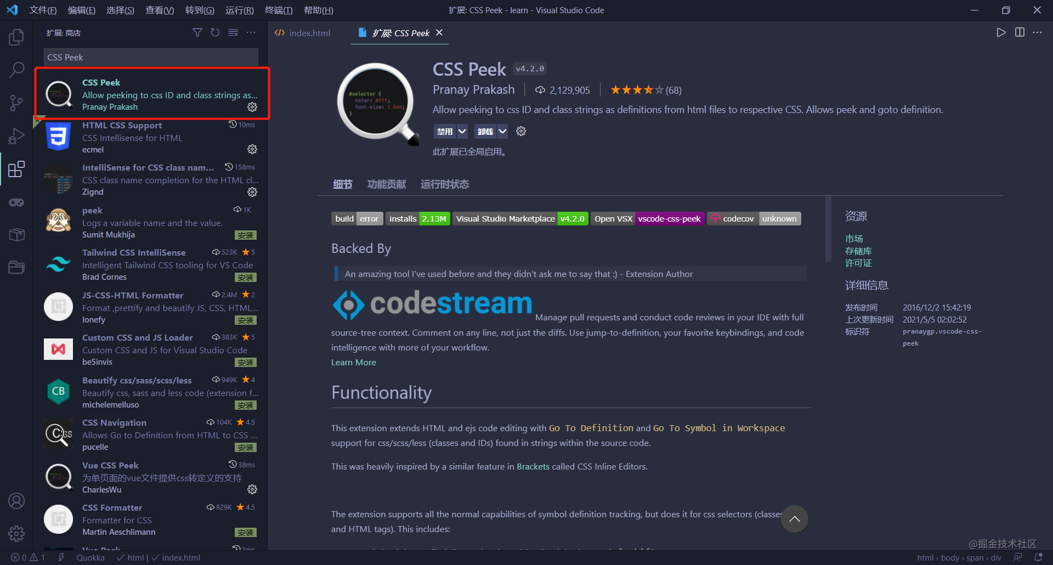Install JS-CSS-HTML Formatter extension
This screenshot has width=1053, height=565.
tap(246, 320)
